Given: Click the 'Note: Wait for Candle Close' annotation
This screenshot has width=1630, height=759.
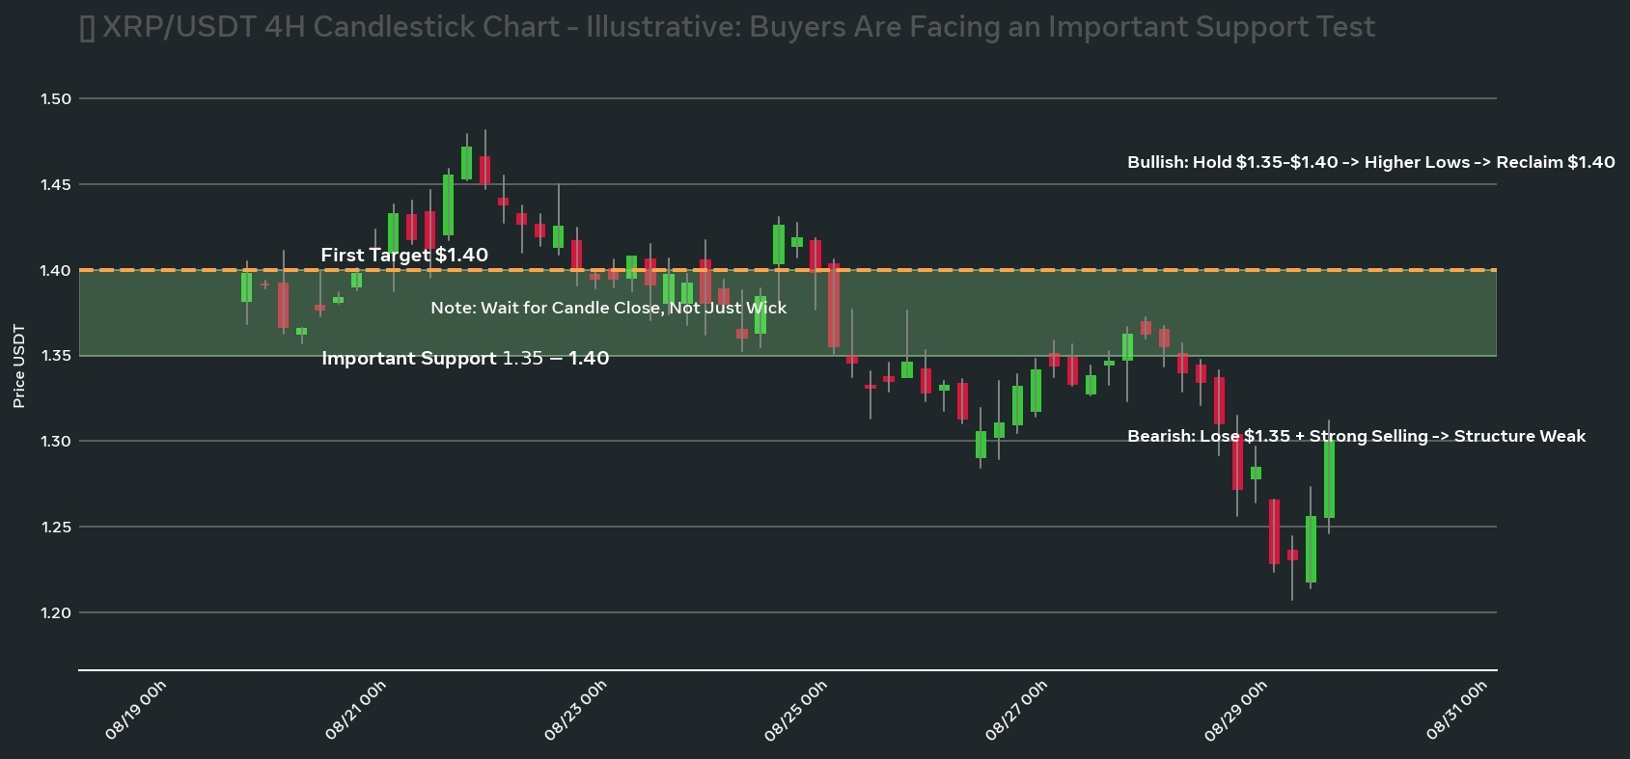Looking at the screenshot, I should (x=609, y=308).
